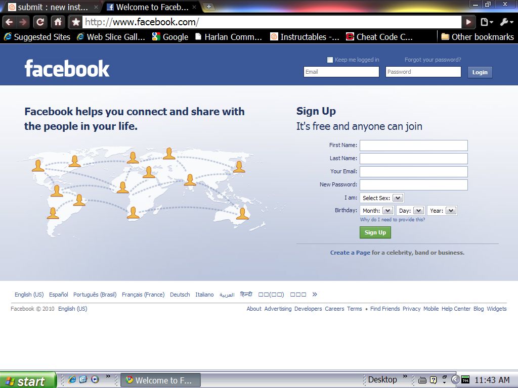The height and width of the screenshot is (388, 518).
Task: Close the 'submit : new inst...' tab
Action: point(96,7)
